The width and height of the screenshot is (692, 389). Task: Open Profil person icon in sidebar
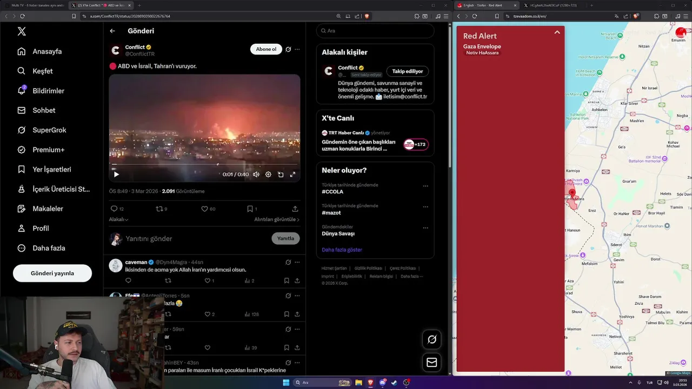point(22,228)
